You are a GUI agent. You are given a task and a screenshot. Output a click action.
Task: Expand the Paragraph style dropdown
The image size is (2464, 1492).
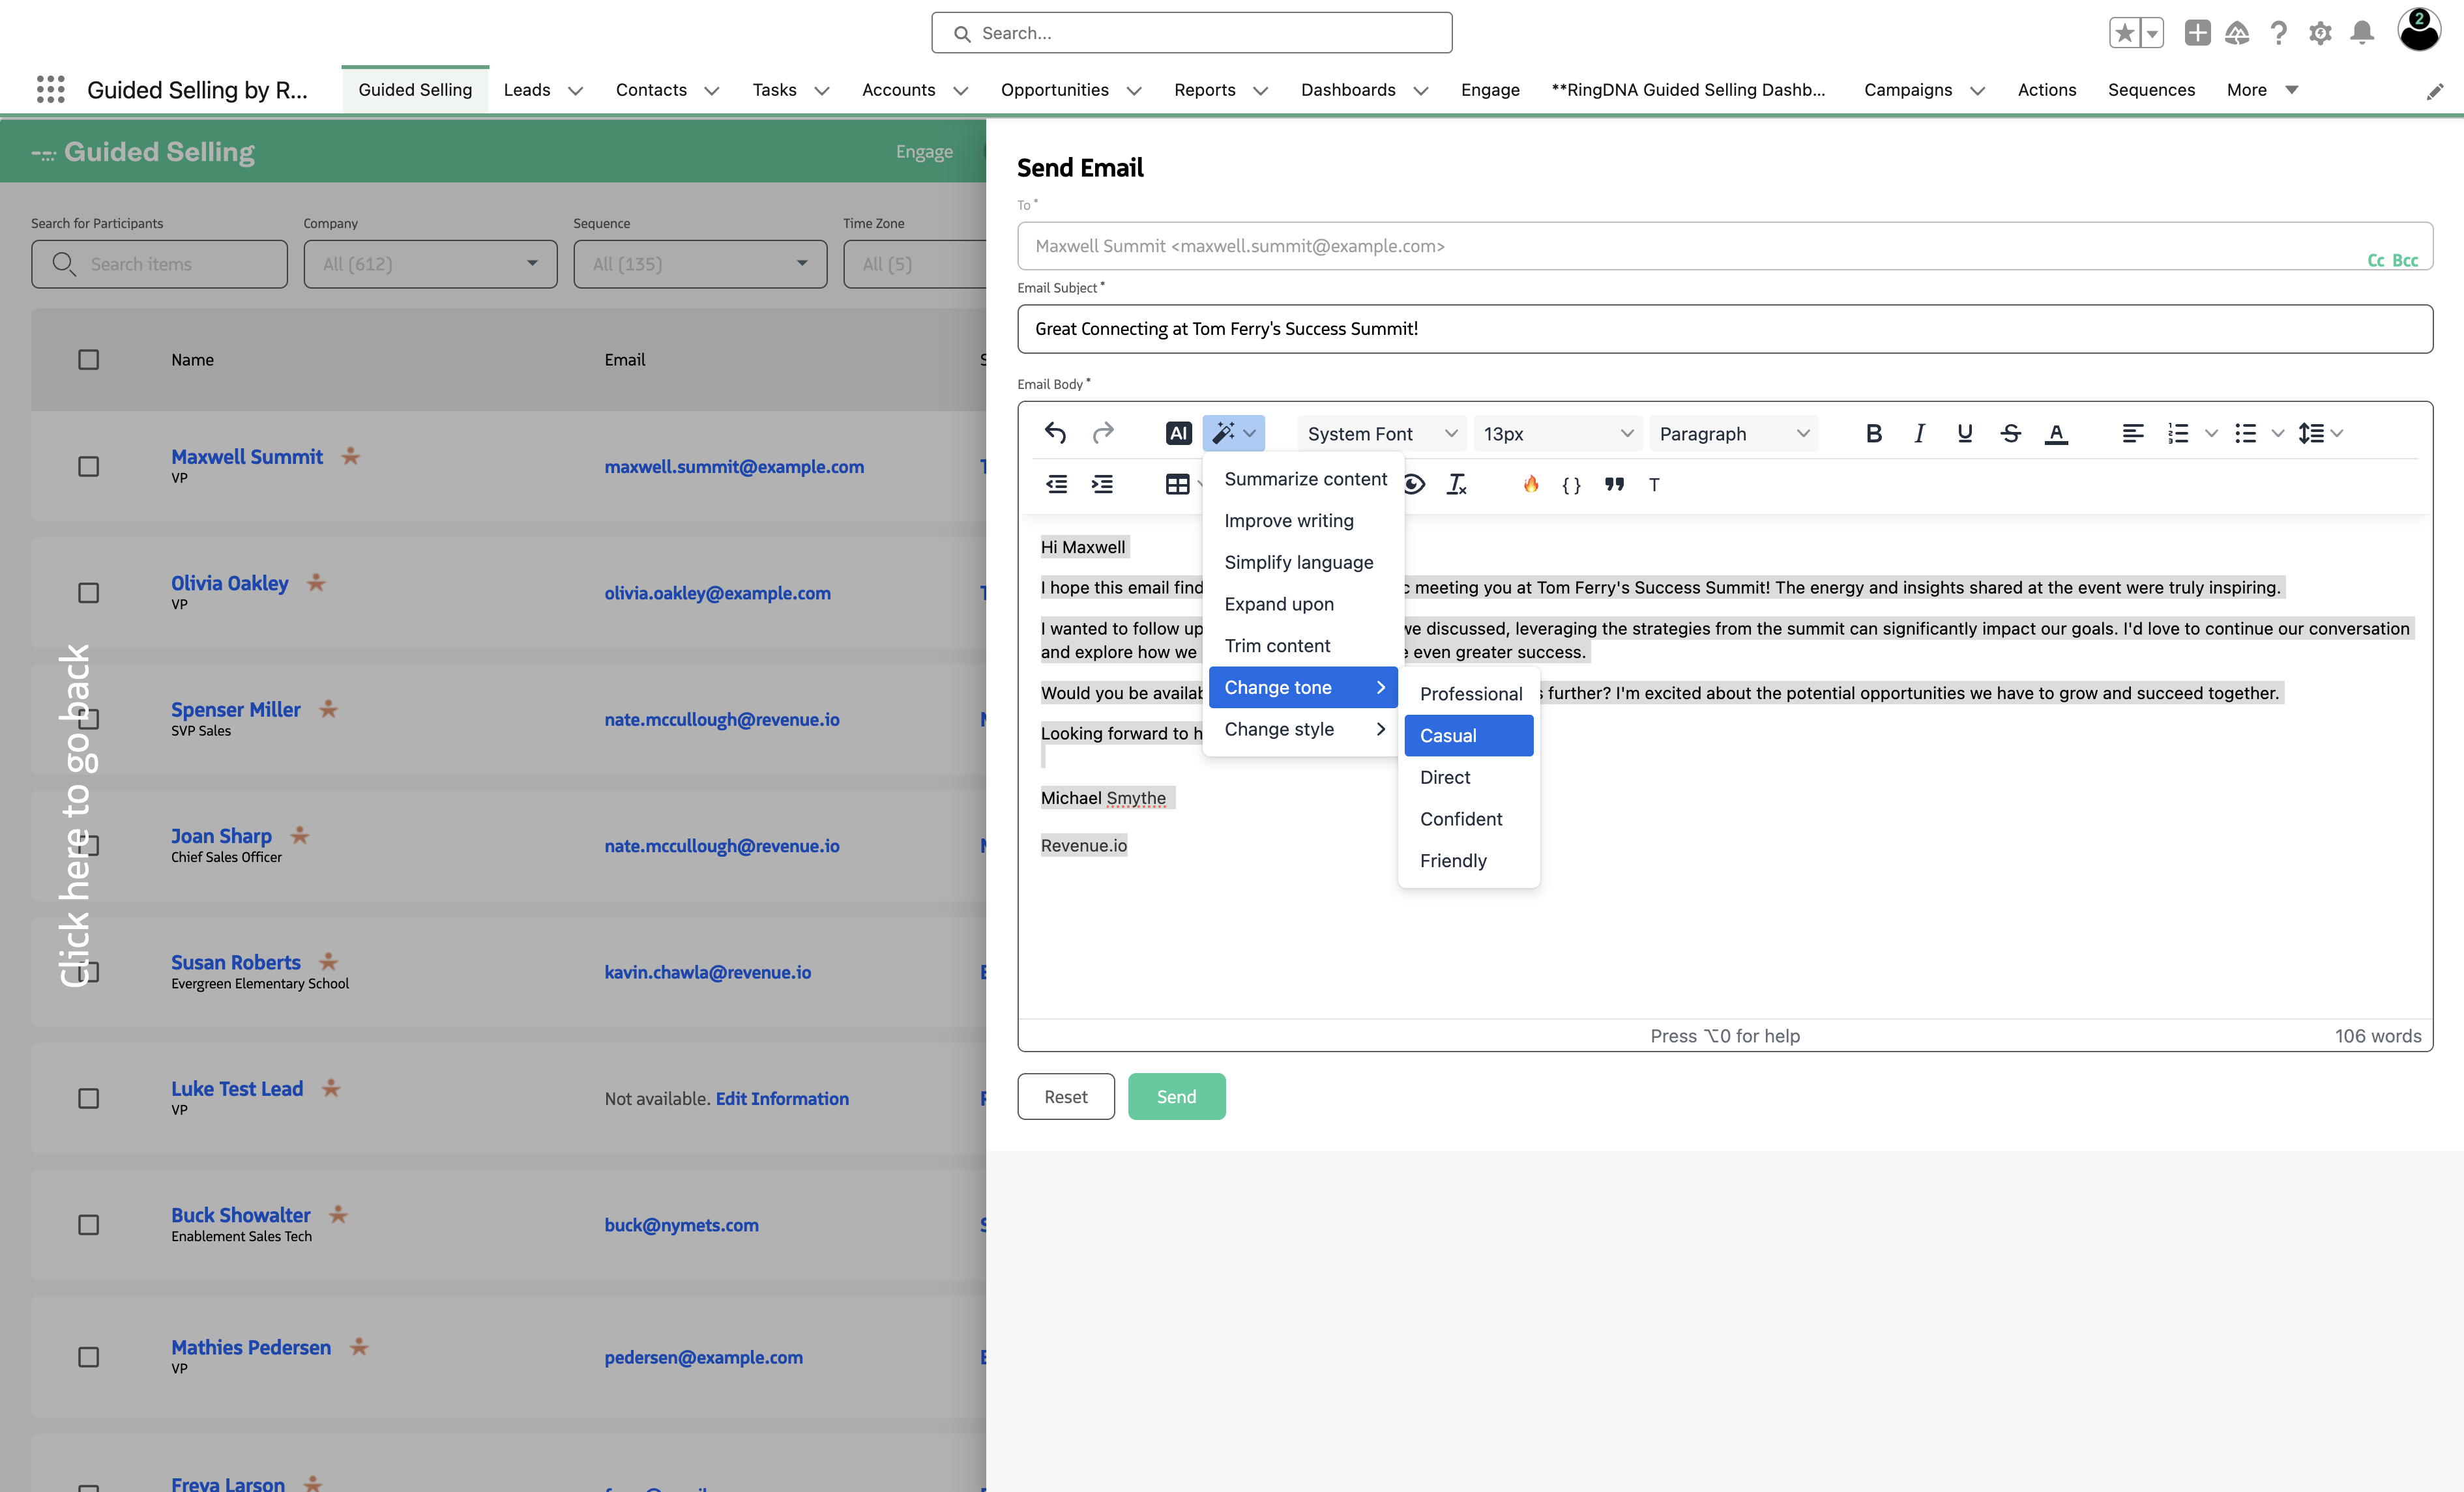coord(1734,433)
